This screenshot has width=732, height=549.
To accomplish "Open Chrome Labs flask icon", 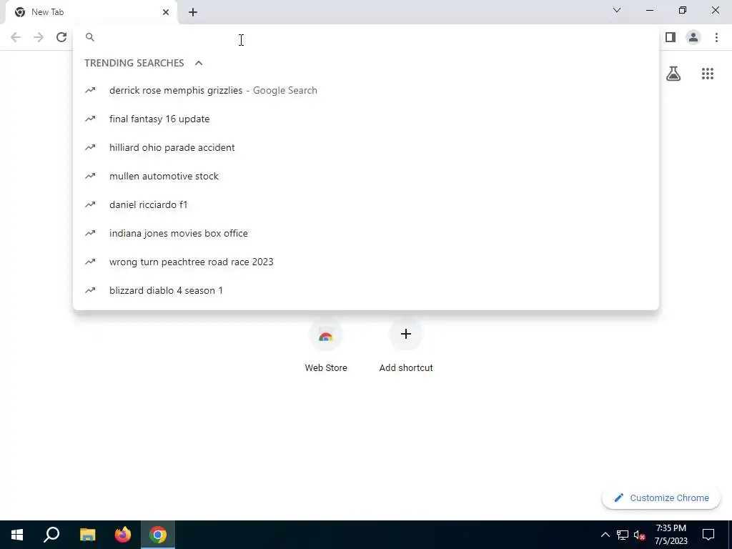I will 673,74.
